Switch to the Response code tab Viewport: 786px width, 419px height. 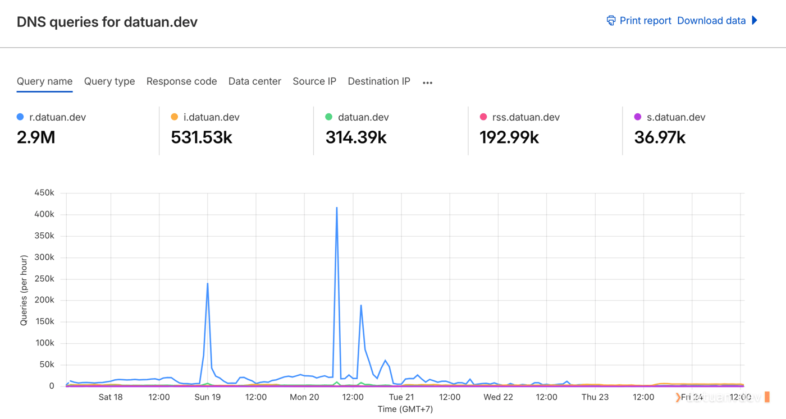[x=181, y=81]
